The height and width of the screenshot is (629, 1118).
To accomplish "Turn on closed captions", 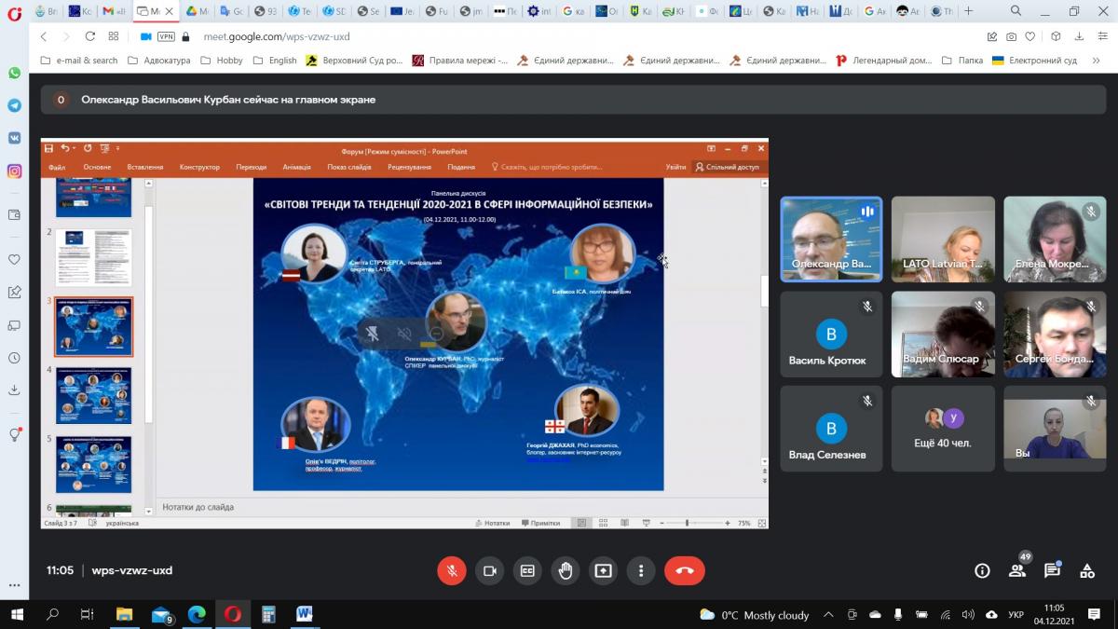I will coord(527,570).
